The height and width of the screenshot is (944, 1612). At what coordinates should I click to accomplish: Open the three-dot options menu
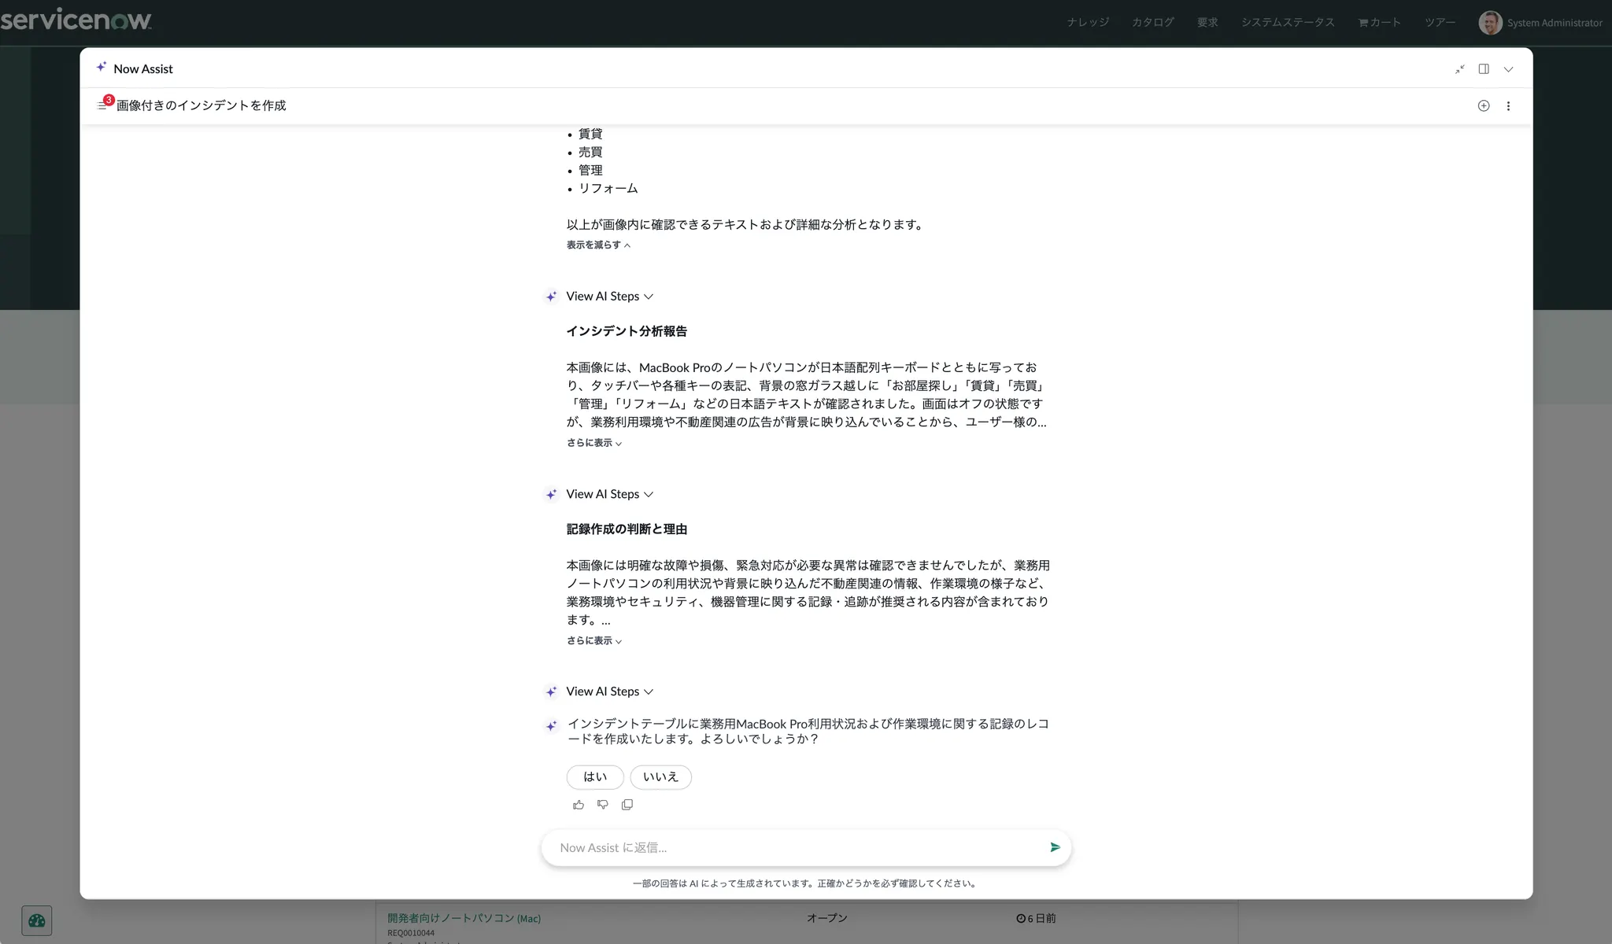click(x=1508, y=105)
